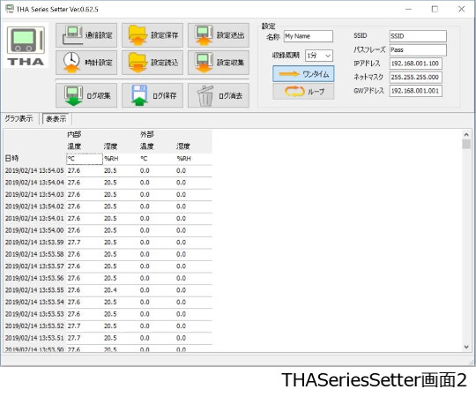Screen dimensions: 476x397
Task: Click the パスフレーズ Pass field
Action: pyautogui.click(x=418, y=49)
